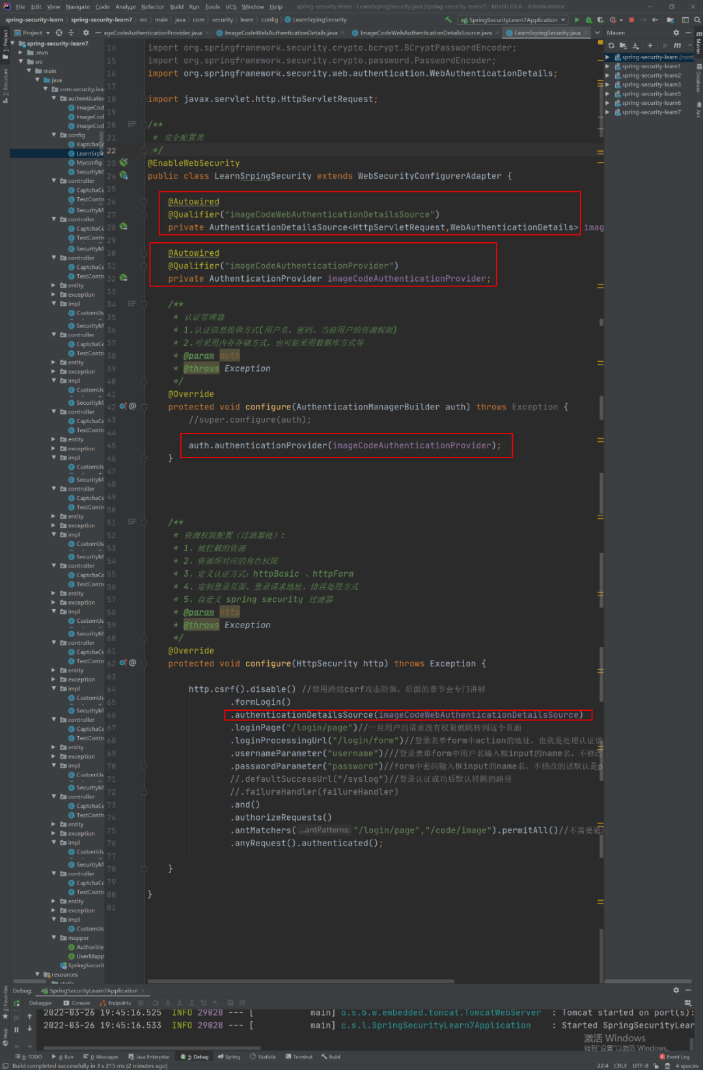Open Database side tool window
This screenshot has width=703, height=1070.
[698, 78]
